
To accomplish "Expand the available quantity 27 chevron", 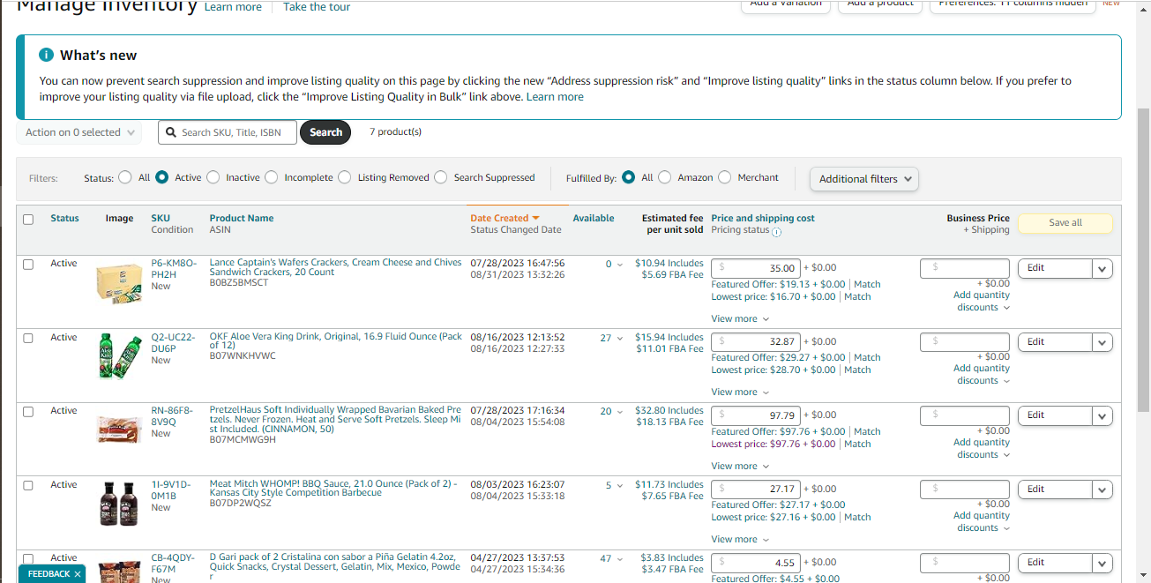I will [619, 339].
